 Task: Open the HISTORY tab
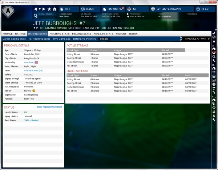click(121, 34)
